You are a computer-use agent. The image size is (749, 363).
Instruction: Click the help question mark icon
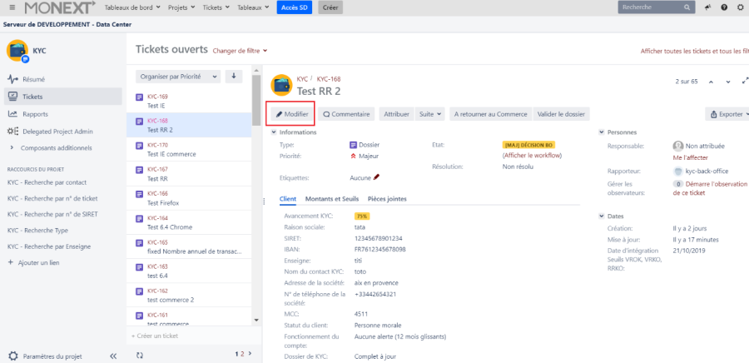[724, 7]
